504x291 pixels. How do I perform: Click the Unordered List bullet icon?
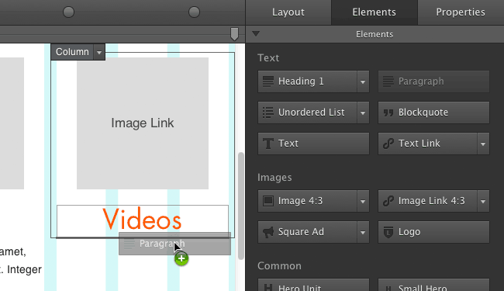[268, 113]
